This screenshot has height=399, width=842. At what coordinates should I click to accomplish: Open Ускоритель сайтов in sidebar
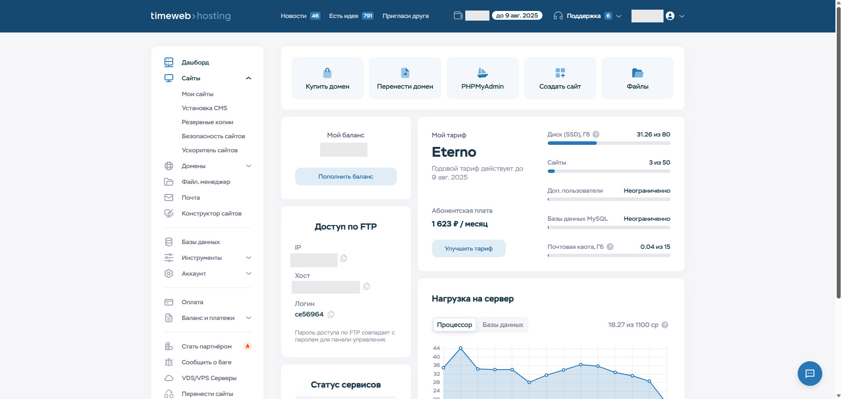pyautogui.click(x=210, y=150)
